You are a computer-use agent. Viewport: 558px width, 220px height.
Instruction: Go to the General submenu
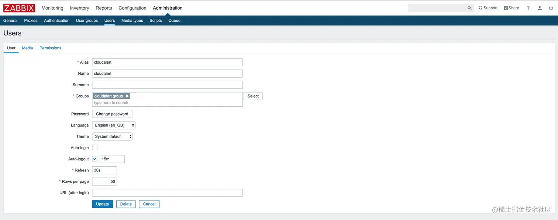10,21
